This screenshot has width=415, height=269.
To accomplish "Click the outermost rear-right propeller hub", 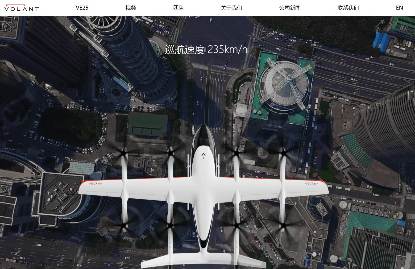I will [284, 226].
